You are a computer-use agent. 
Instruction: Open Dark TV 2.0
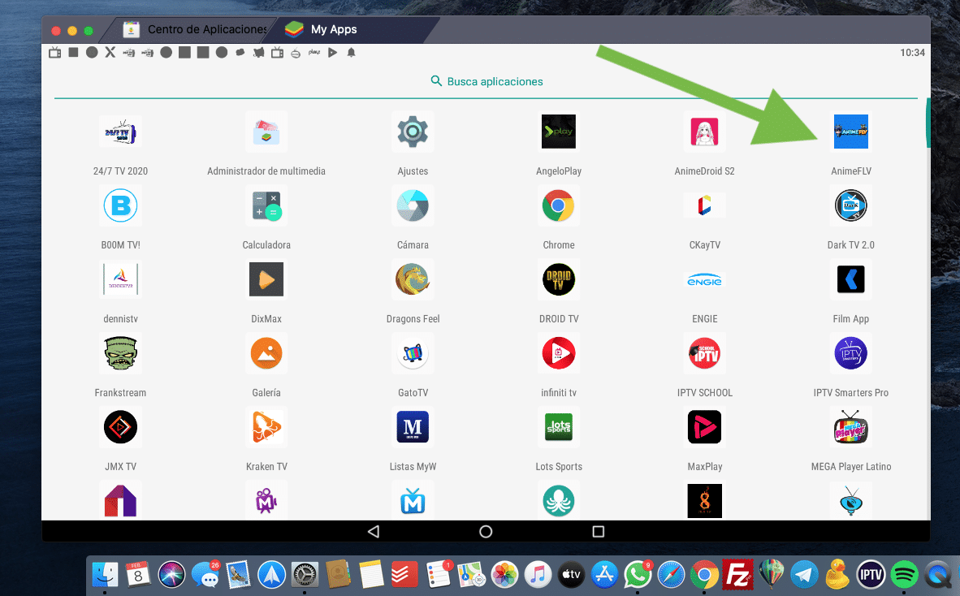850,205
